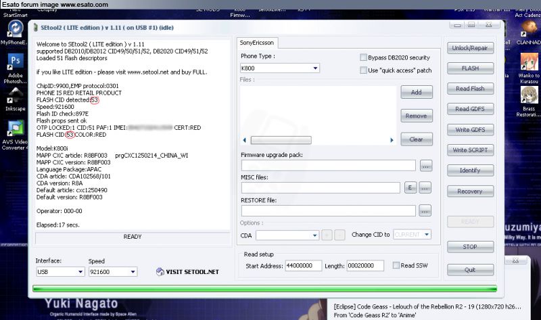Open Wanko to Kurasou desktop icon

coord(529,62)
